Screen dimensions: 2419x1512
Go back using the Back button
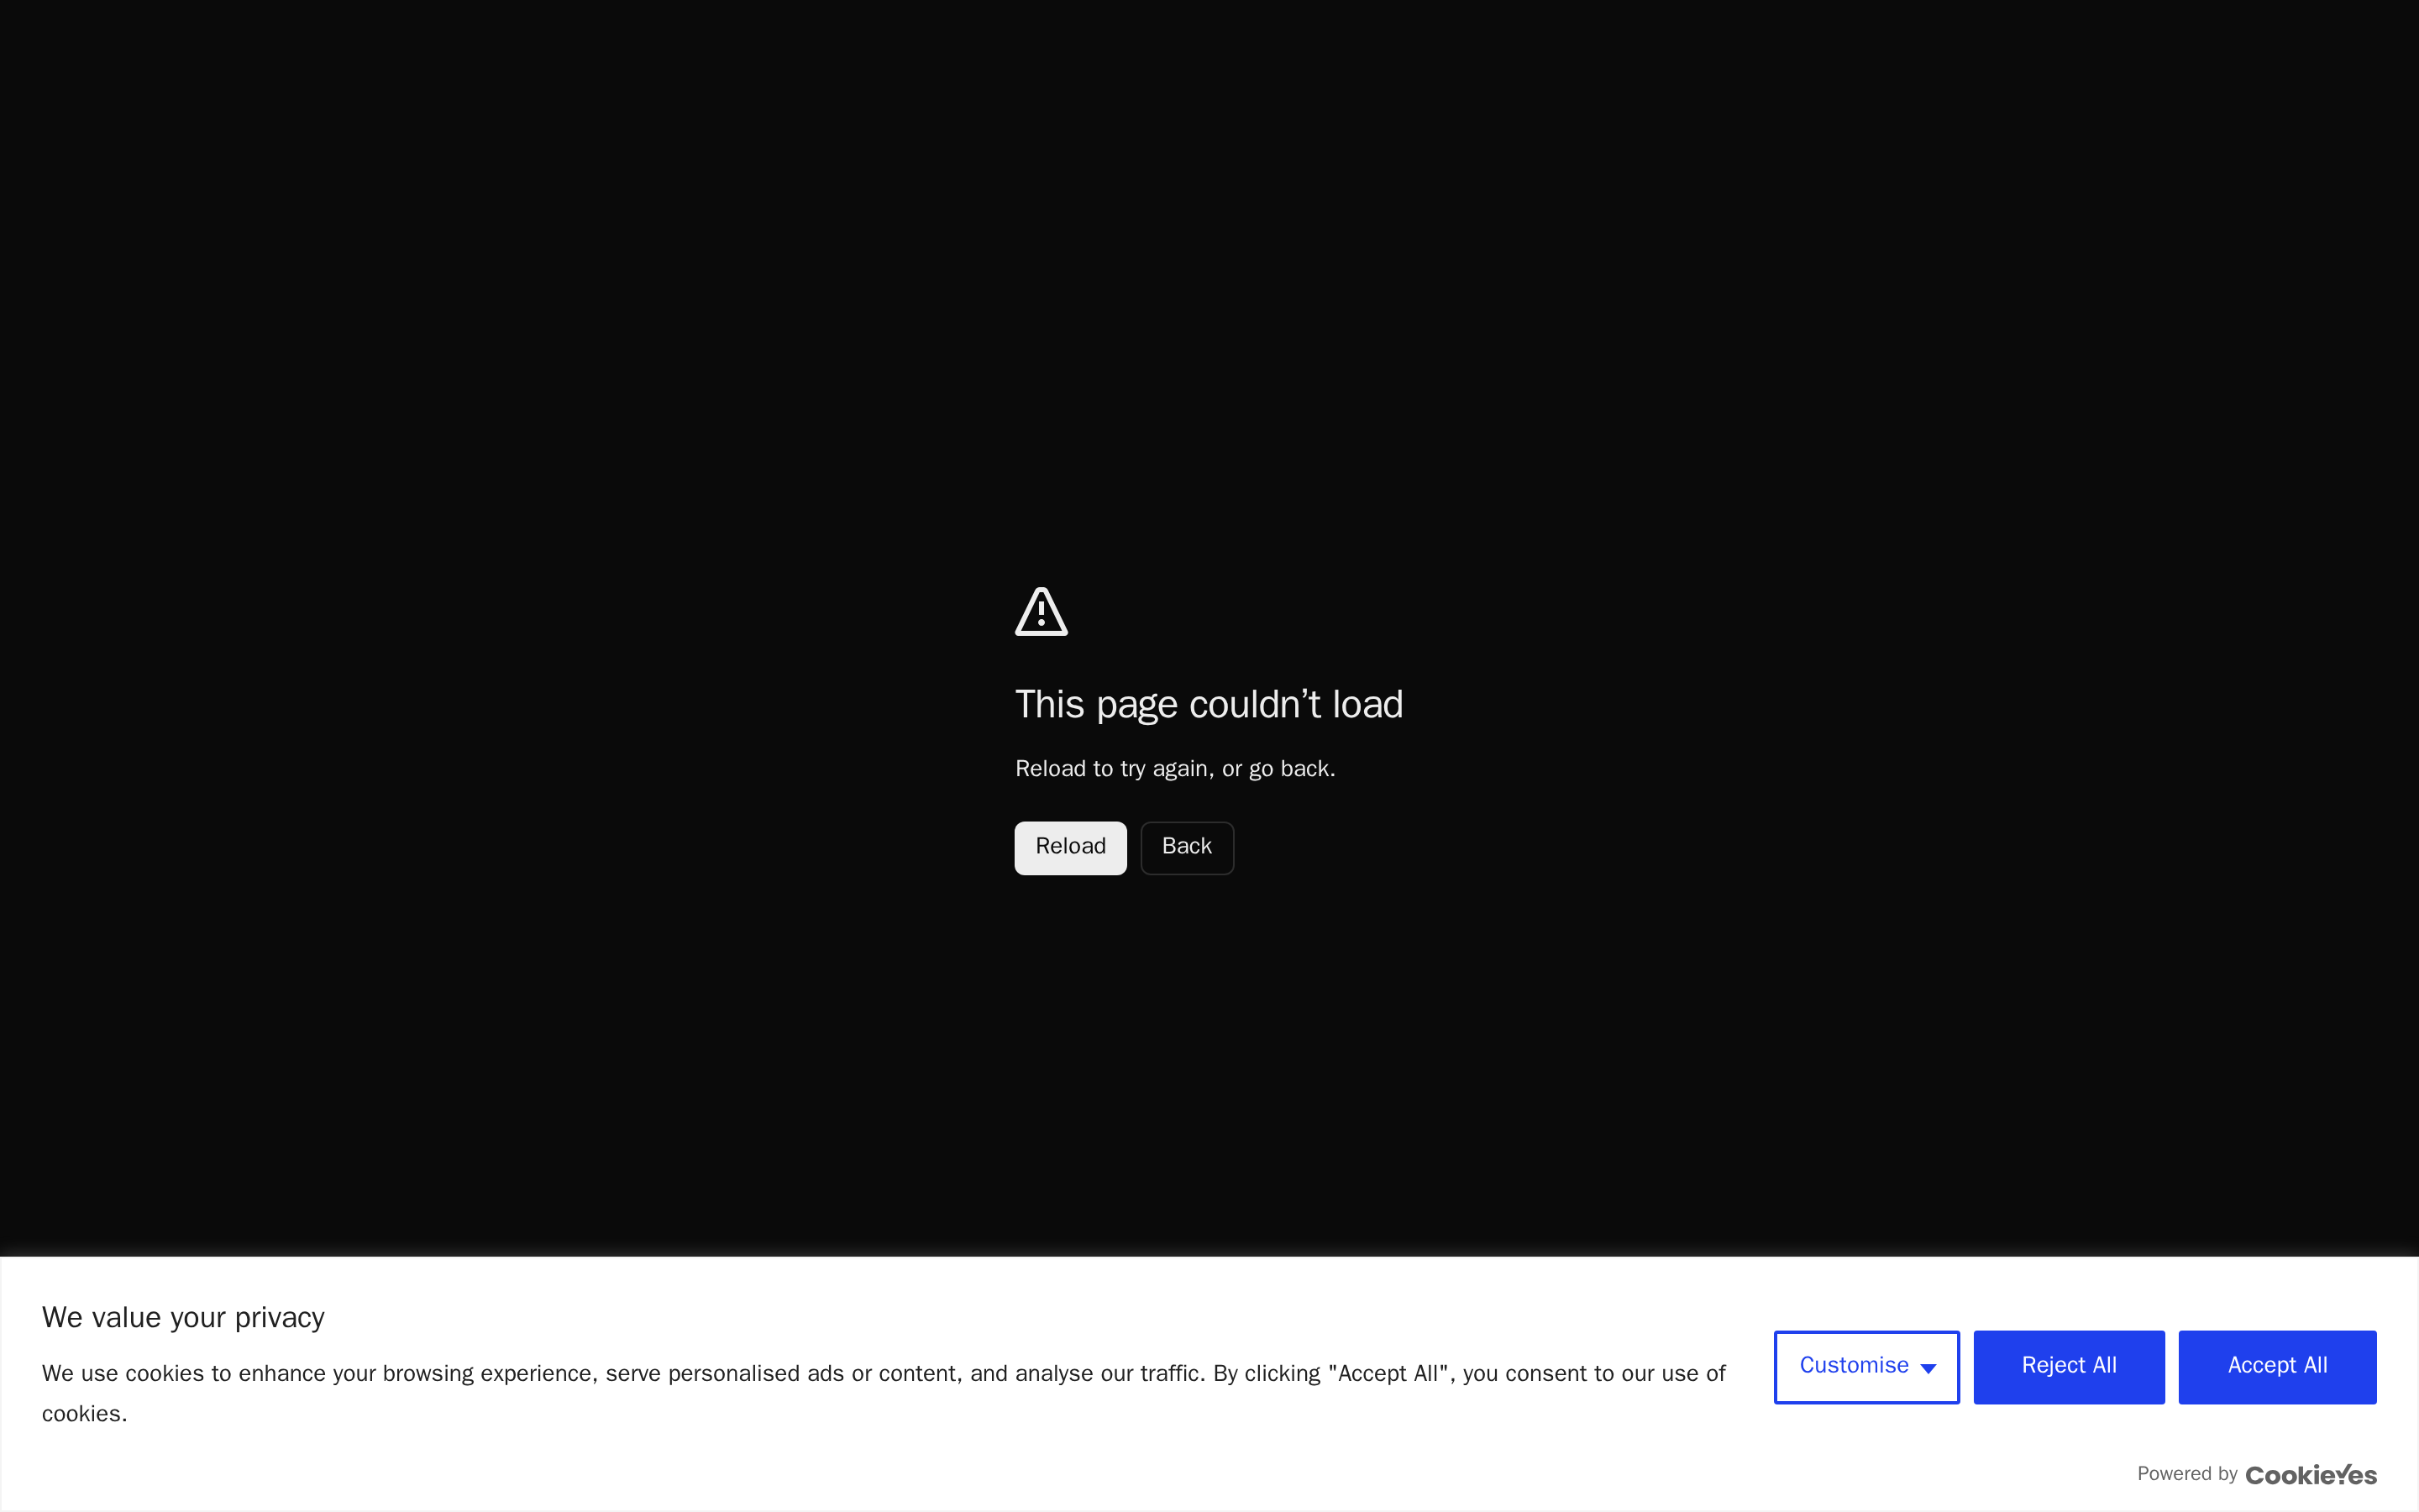[1187, 848]
